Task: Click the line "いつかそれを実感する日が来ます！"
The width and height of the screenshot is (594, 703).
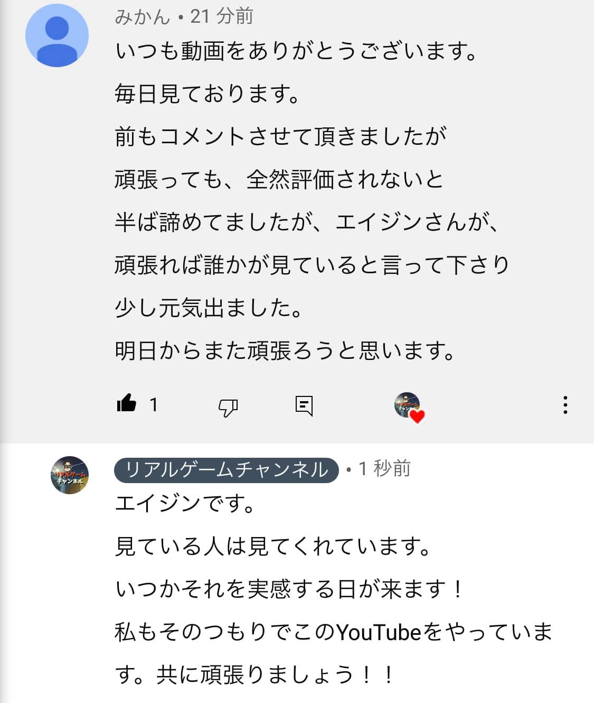Action: (x=290, y=589)
